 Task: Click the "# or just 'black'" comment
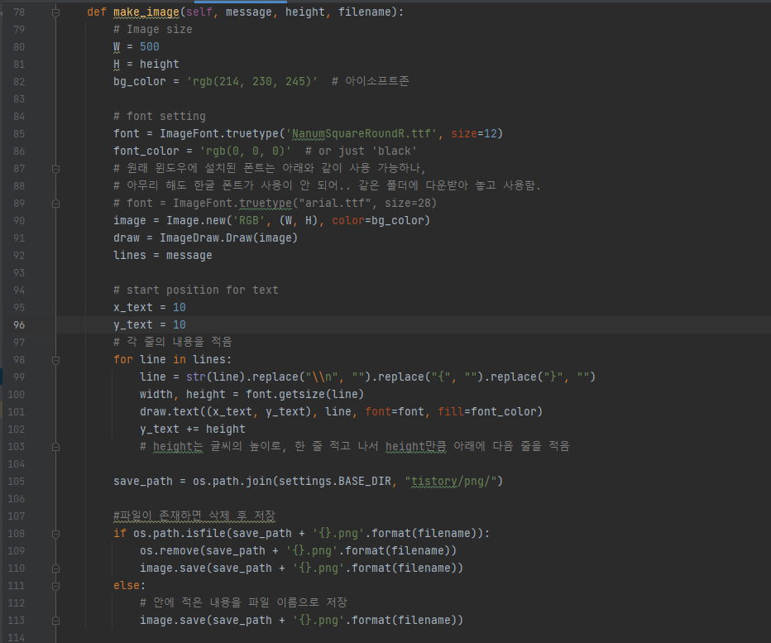361,151
